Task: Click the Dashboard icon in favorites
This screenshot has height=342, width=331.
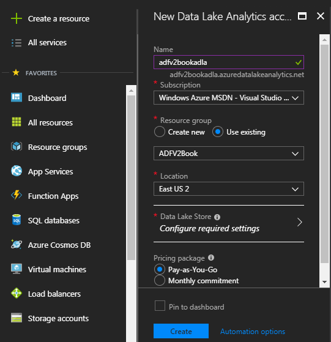Action: (17, 97)
